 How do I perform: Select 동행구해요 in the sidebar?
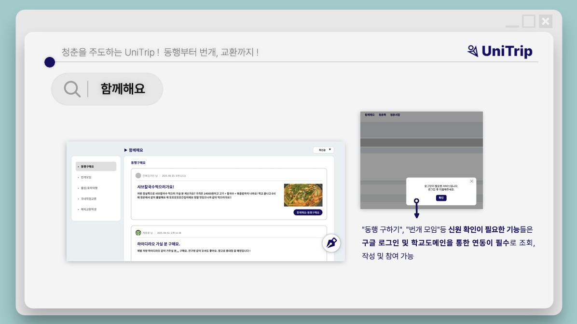point(96,167)
